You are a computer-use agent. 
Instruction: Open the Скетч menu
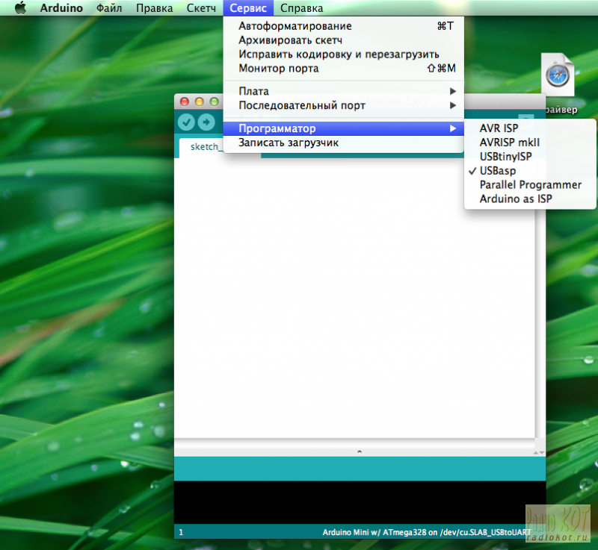click(x=201, y=8)
